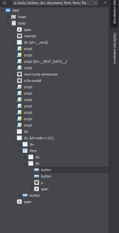Collapse the expanded div containing the buttons

pyautogui.click(x=25, y=164)
